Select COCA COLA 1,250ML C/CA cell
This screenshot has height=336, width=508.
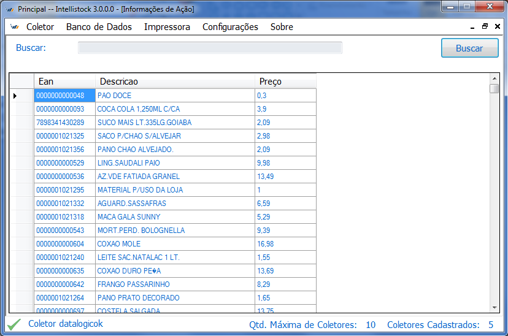click(x=175, y=109)
